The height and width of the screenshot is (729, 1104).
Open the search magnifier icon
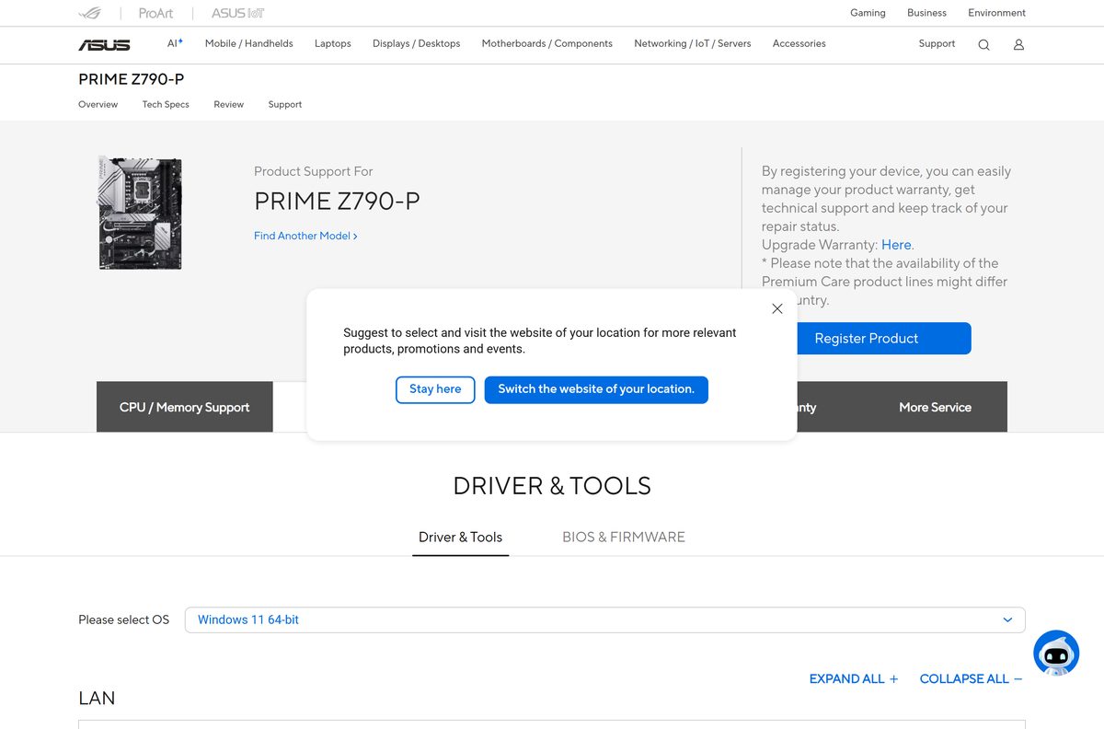[x=983, y=44]
